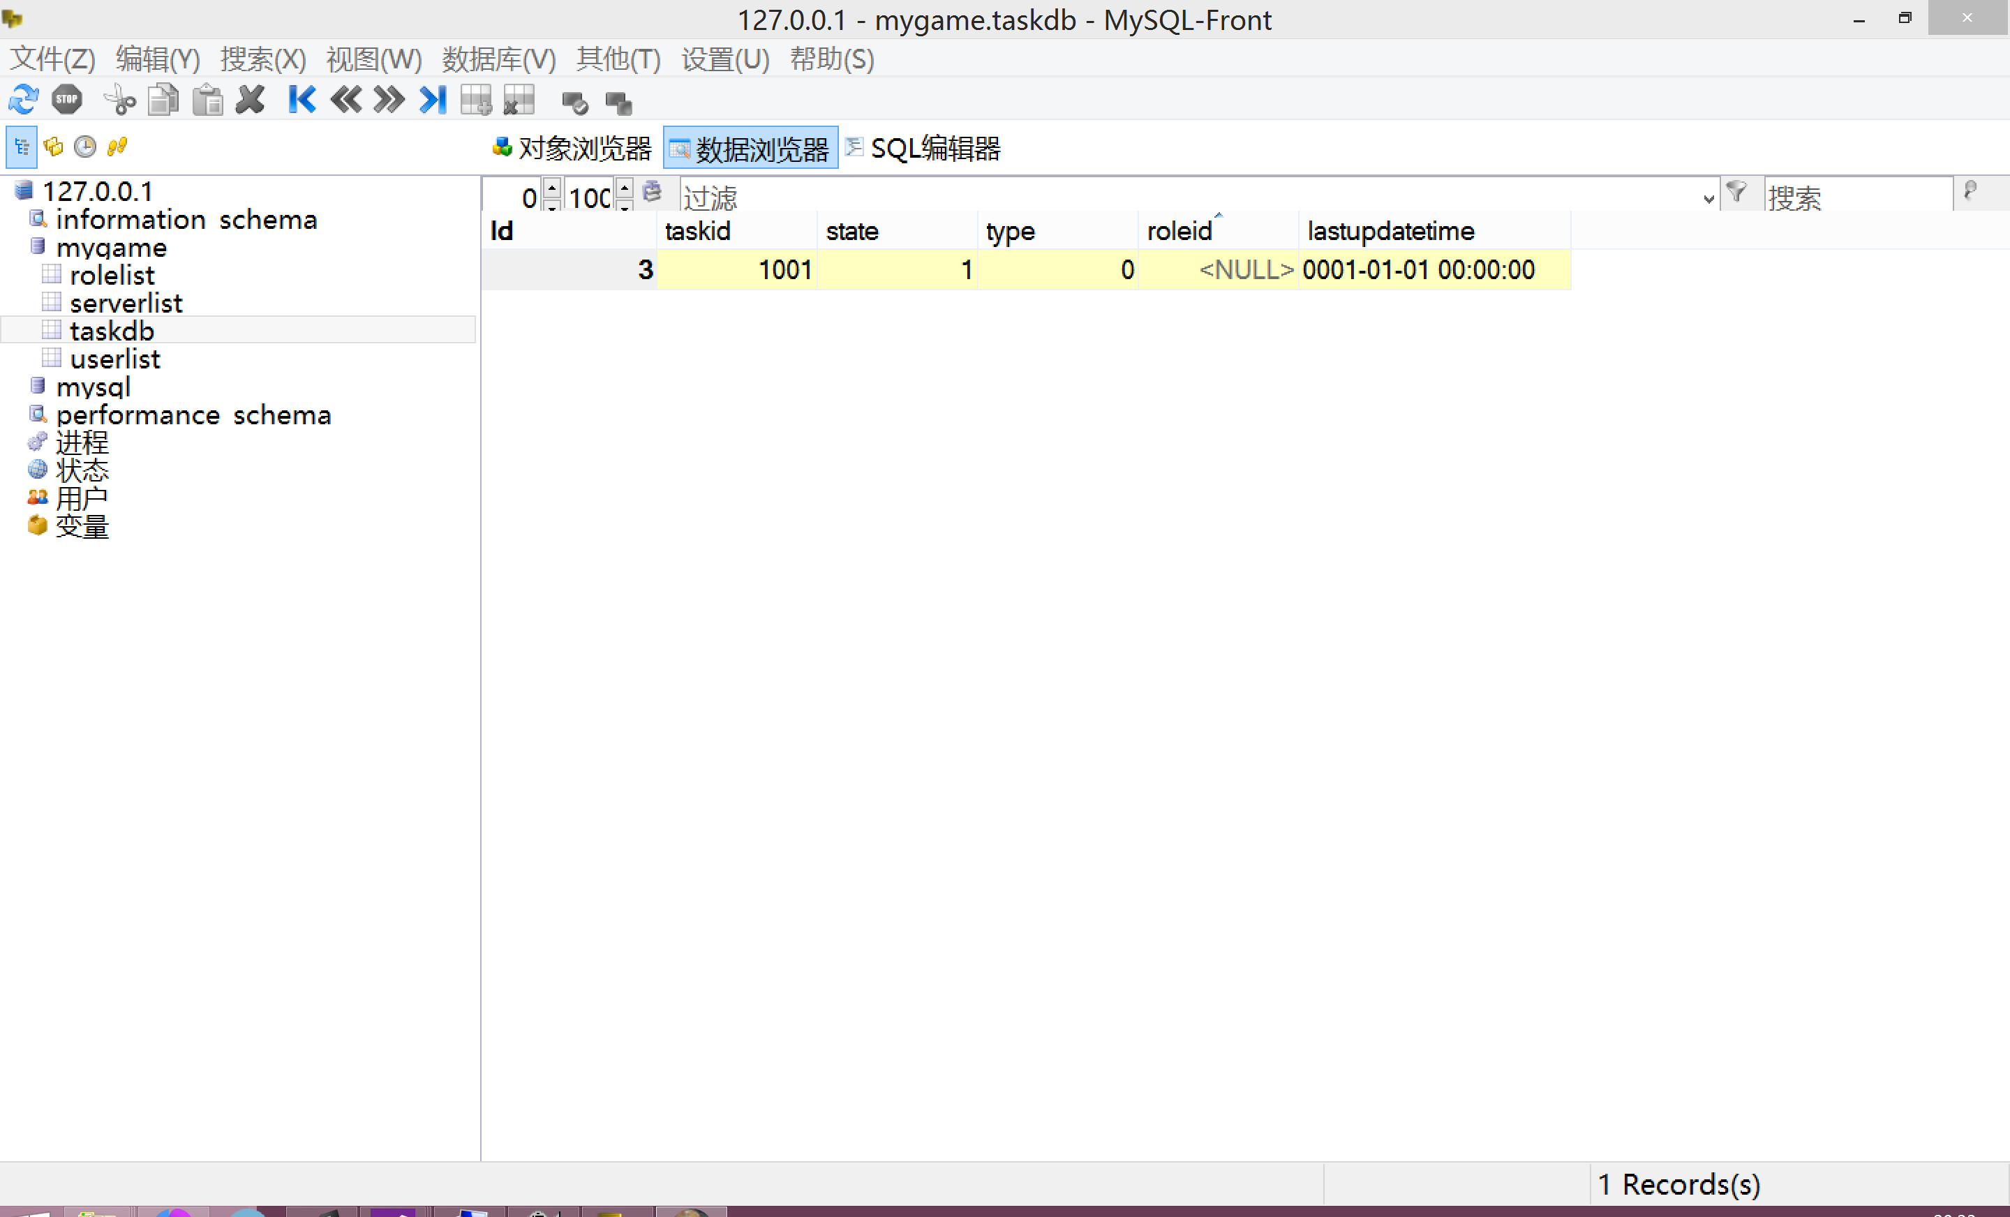Open the 搜索(X) menu

(262, 59)
